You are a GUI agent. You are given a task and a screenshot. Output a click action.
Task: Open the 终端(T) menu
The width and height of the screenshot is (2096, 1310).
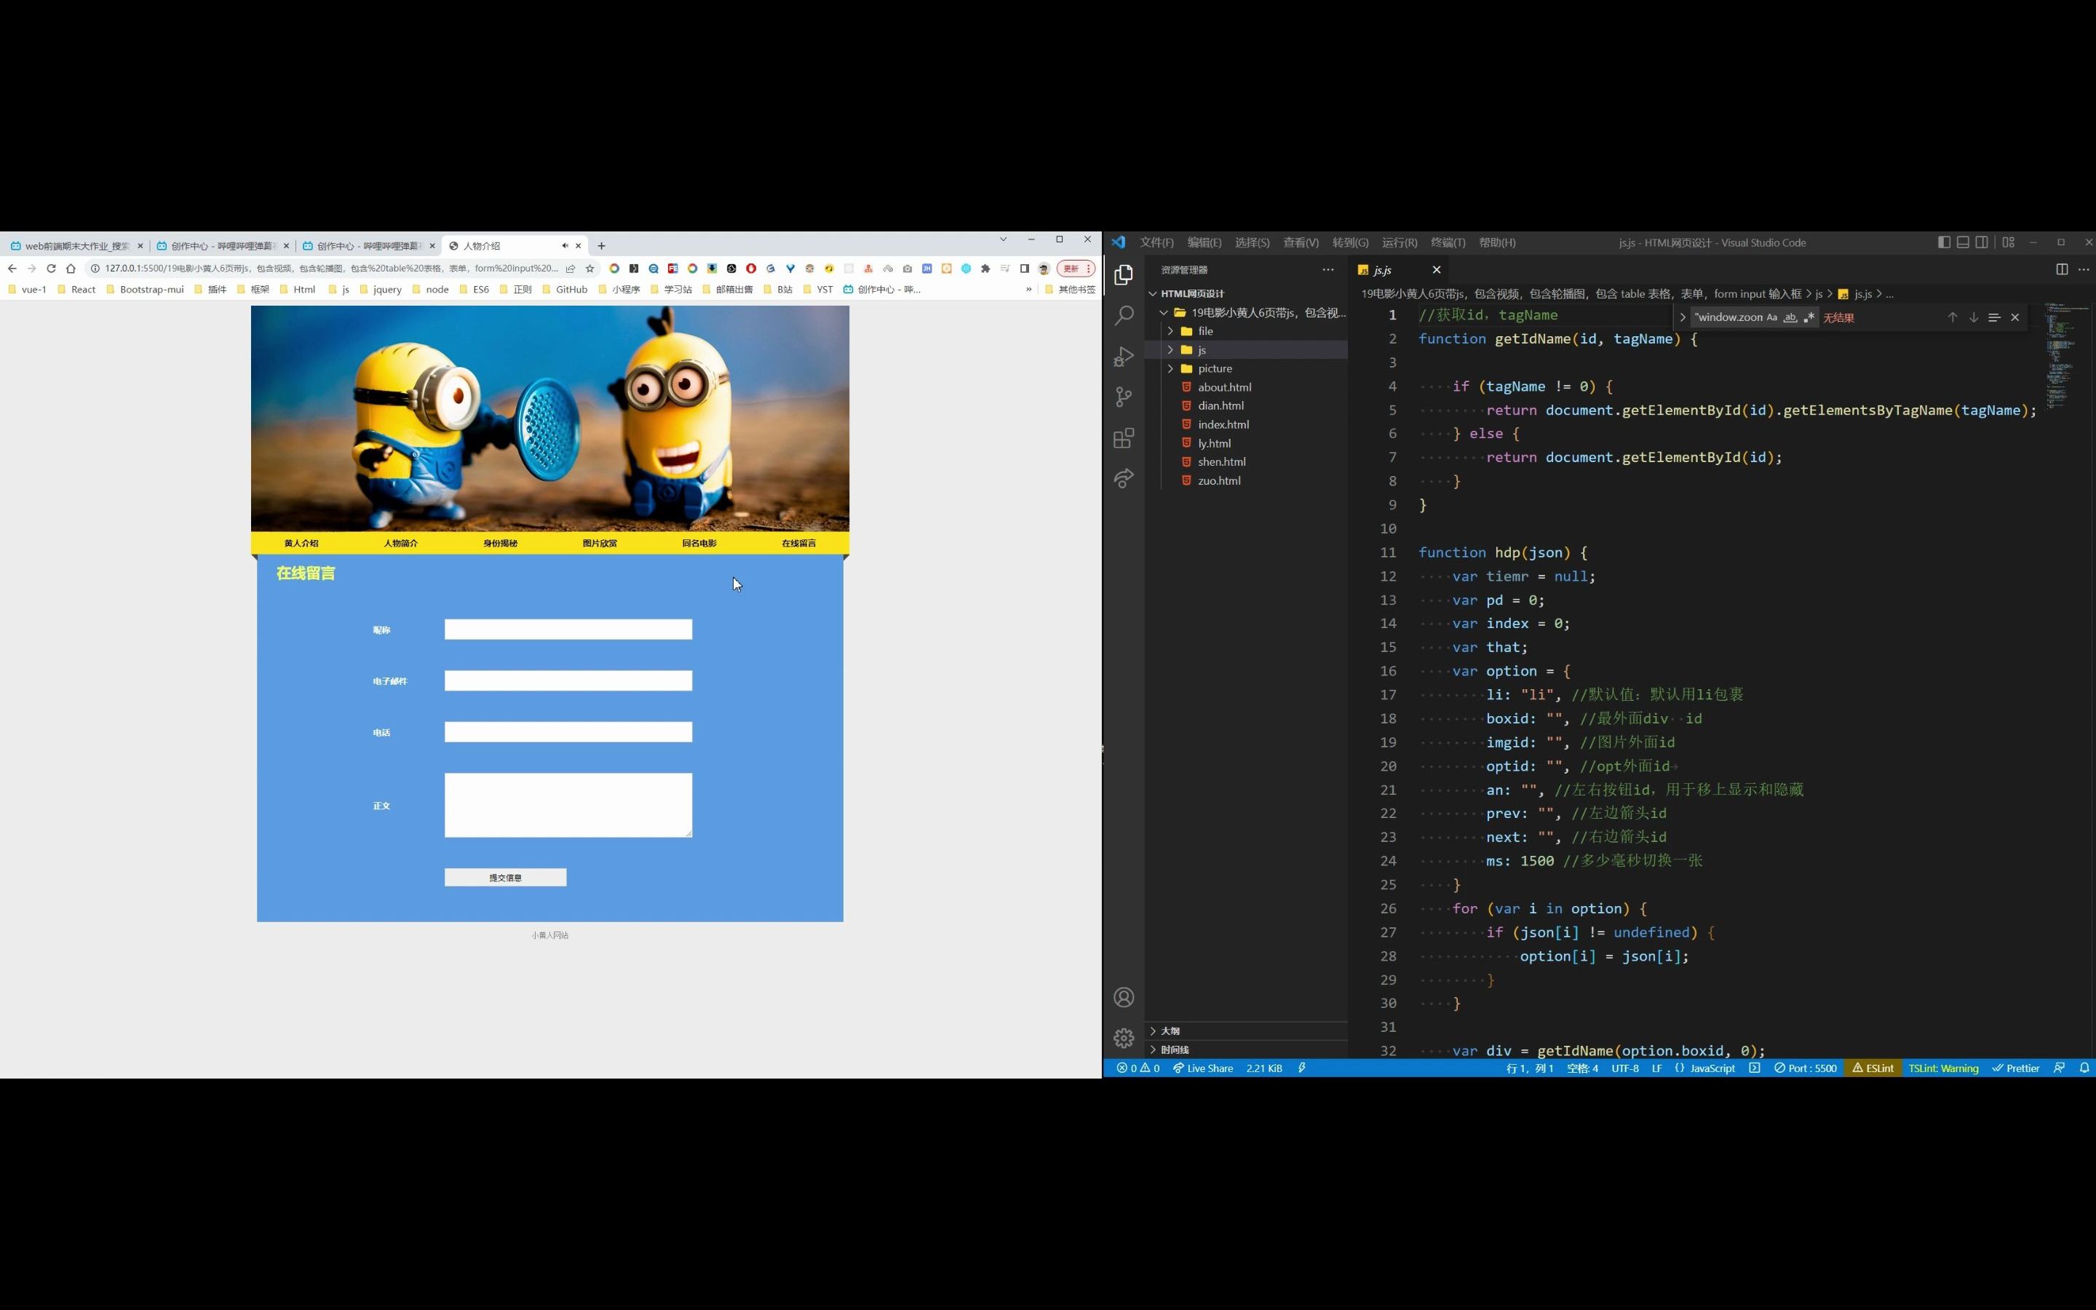pos(1448,242)
